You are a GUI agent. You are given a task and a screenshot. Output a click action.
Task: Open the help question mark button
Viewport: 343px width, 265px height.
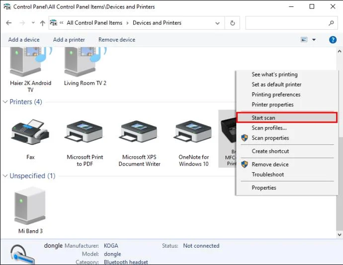coord(333,40)
